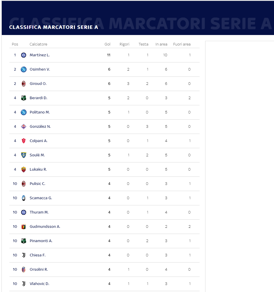Click the Fuori area column header

pyautogui.click(x=182, y=44)
